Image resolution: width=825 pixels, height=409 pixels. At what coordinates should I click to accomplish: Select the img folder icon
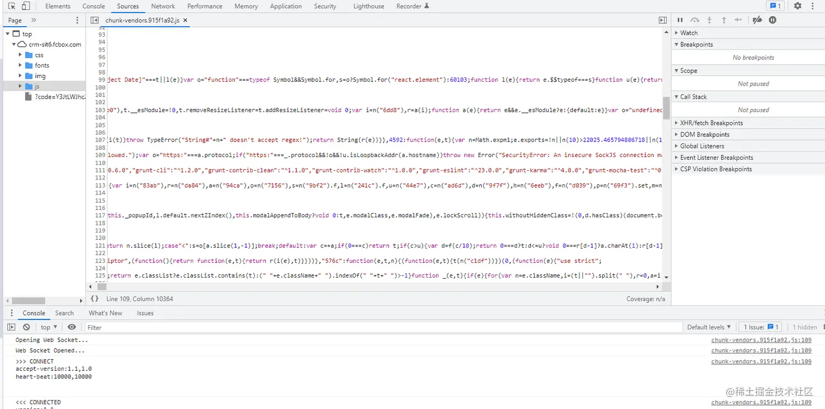click(29, 76)
